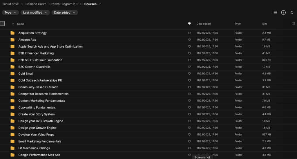Navigate to Demand Curve - Growth Program 2.0

click(51, 4)
